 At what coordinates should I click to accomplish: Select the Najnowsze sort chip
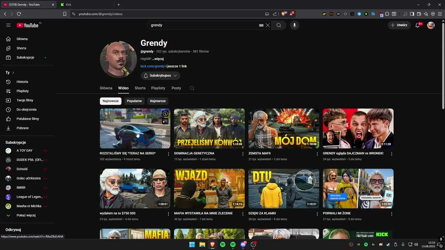pyautogui.click(x=111, y=101)
